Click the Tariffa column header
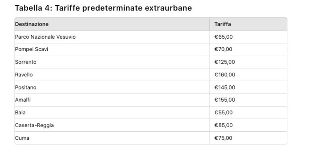The image size is (312, 150). point(248,24)
